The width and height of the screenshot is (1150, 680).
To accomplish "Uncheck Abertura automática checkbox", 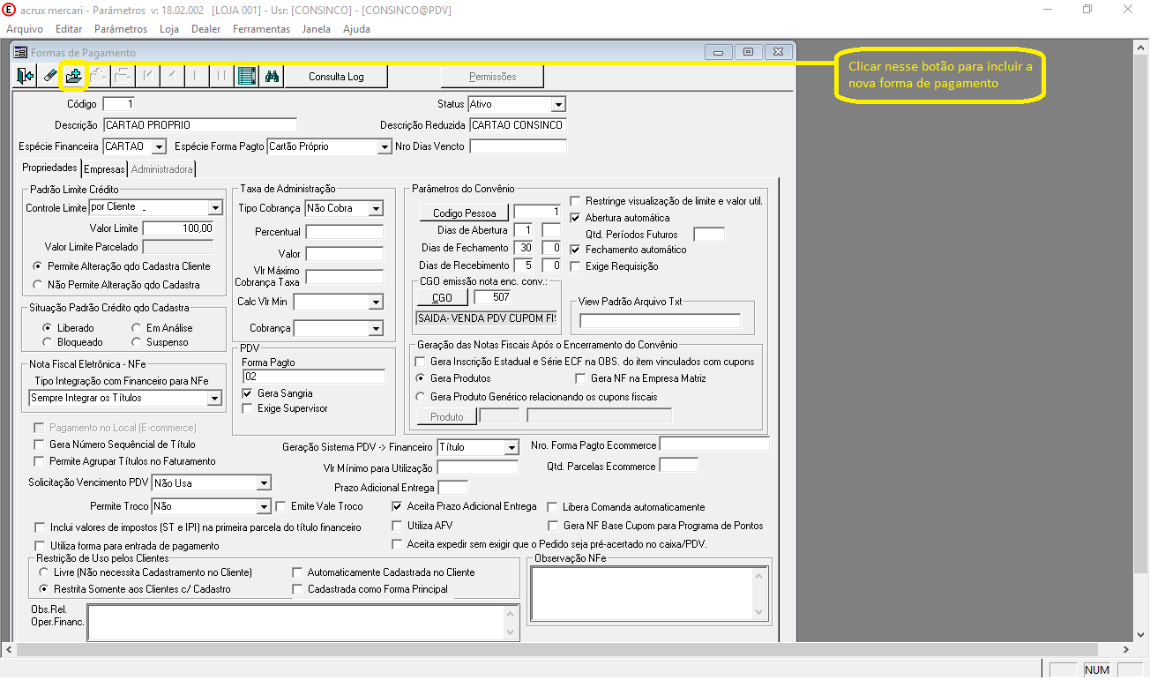I will coord(576,218).
